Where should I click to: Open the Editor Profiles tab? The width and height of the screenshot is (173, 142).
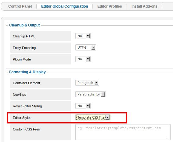pyautogui.click(x=110, y=6)
